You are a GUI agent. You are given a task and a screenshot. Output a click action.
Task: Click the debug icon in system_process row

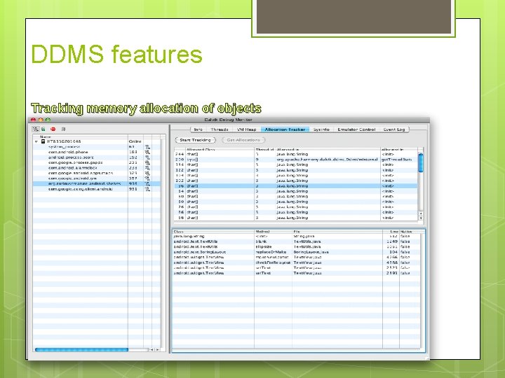(147, 147)
